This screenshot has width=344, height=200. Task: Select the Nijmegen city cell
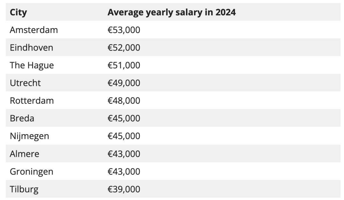pyautogui.click(x=29, y=136)
